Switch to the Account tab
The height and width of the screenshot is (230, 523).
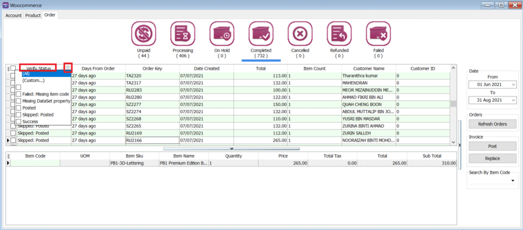tap(14, 15)
